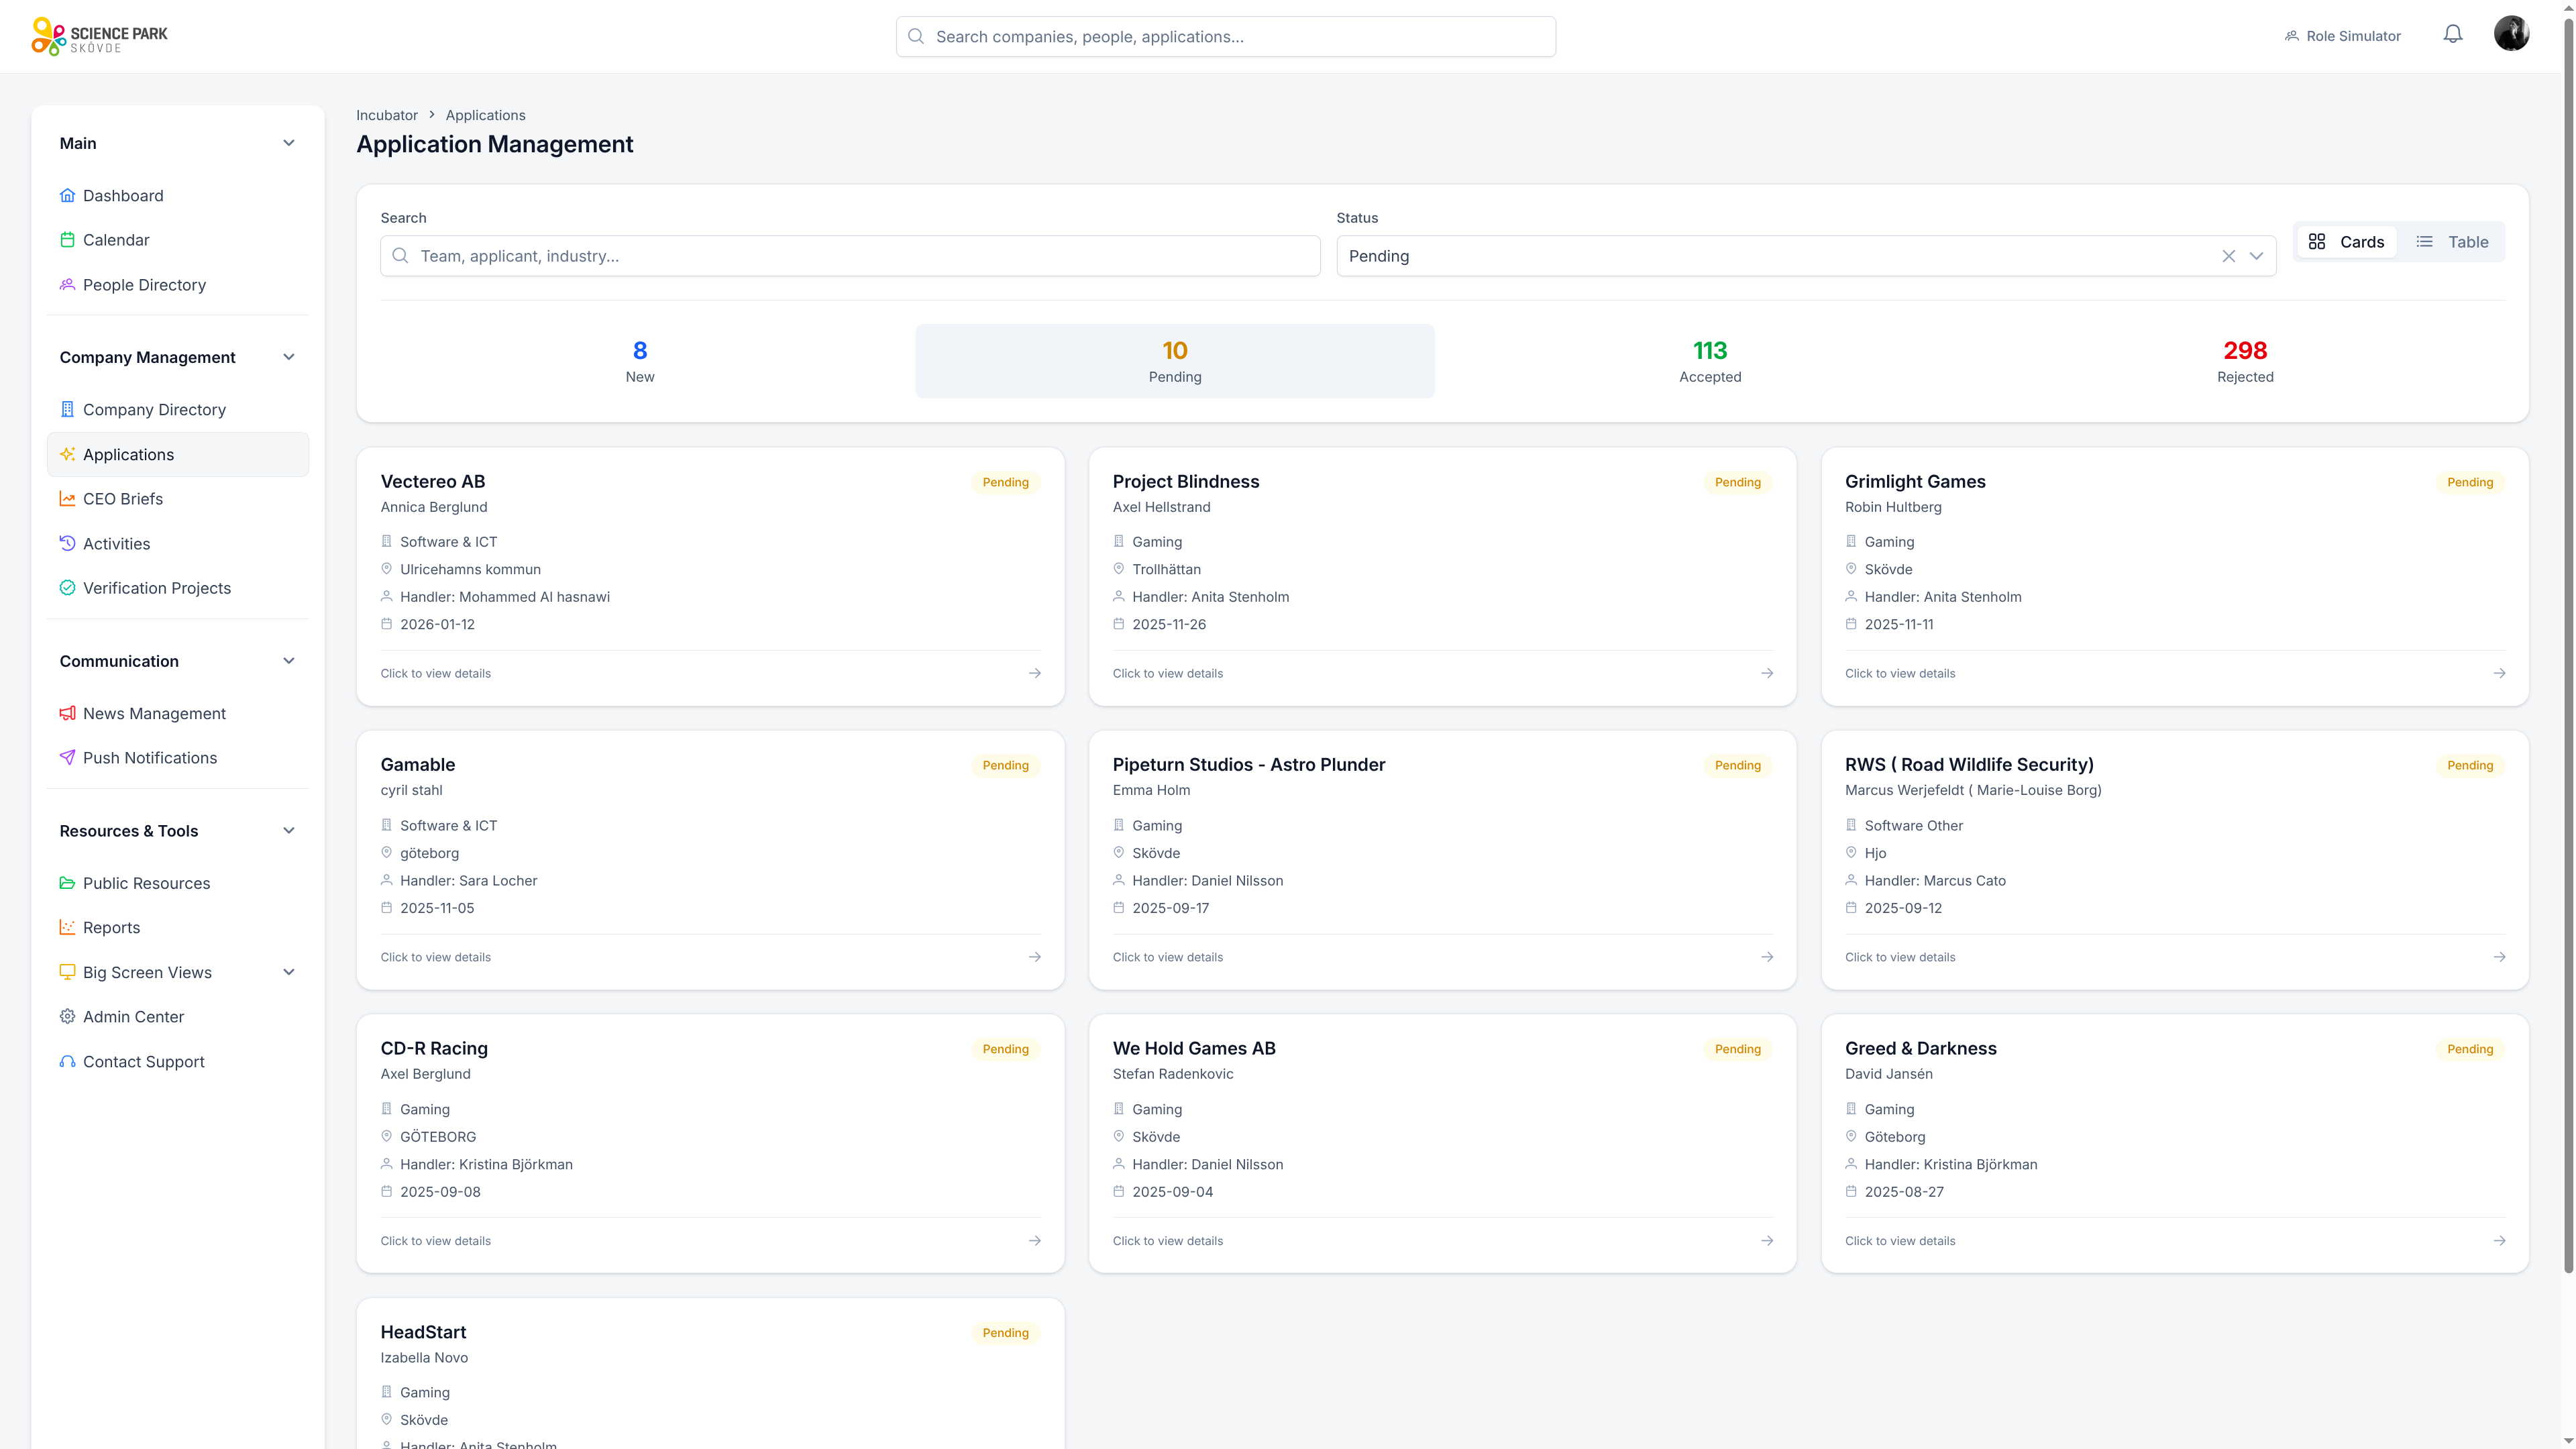
Task: Click 'Handler: Marcus Cato' text
Action: click(x=1935, y=881)
